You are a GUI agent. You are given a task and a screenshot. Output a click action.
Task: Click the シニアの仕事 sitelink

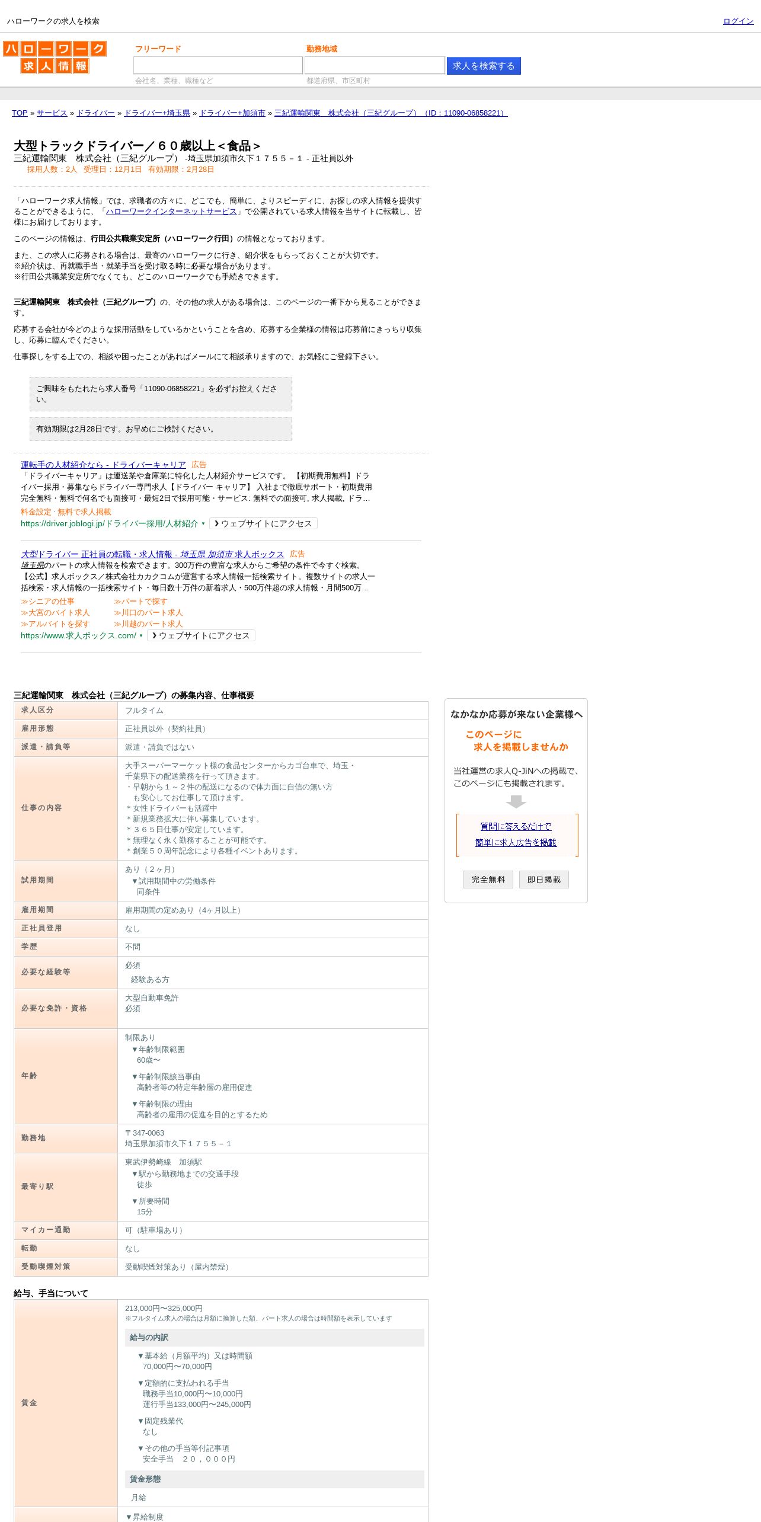pyautogui.click(x=48, y=602)
